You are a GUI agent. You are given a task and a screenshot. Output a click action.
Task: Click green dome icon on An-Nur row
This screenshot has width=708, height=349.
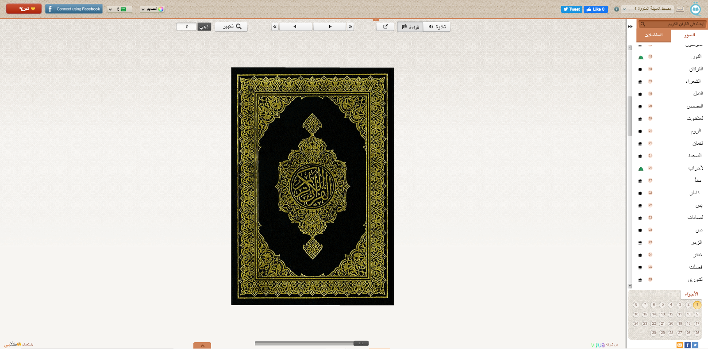[x=641, y=57]
